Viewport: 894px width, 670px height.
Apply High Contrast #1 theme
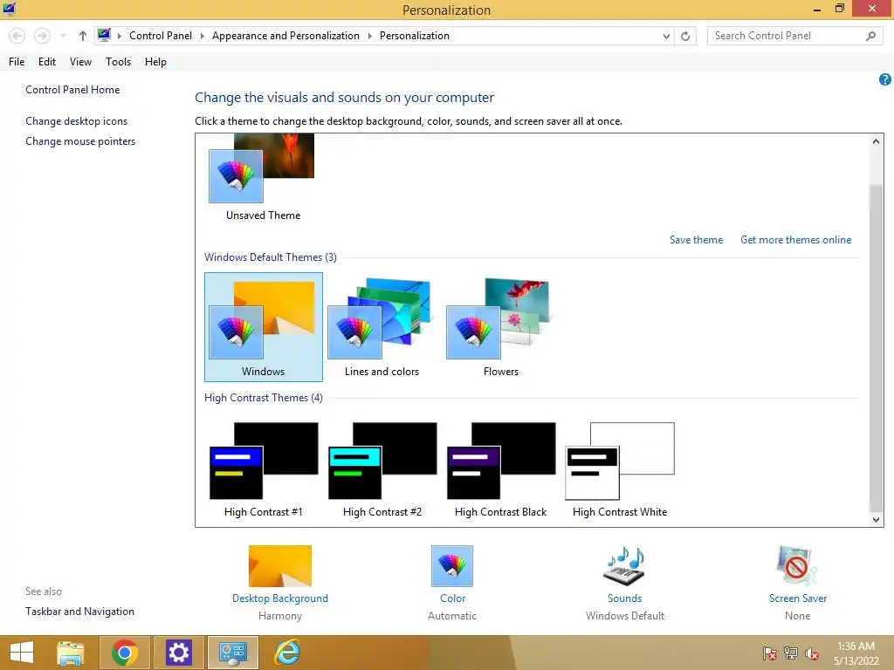coord(264,469)
